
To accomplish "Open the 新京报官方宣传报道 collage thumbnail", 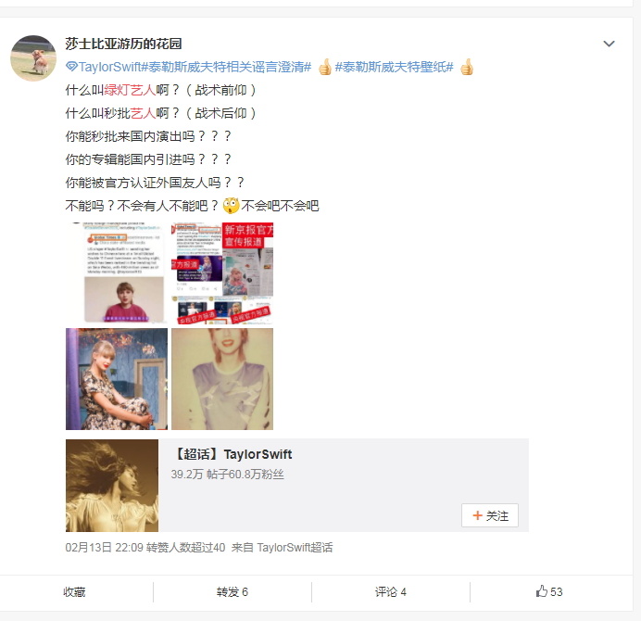I will click(222, 273).
